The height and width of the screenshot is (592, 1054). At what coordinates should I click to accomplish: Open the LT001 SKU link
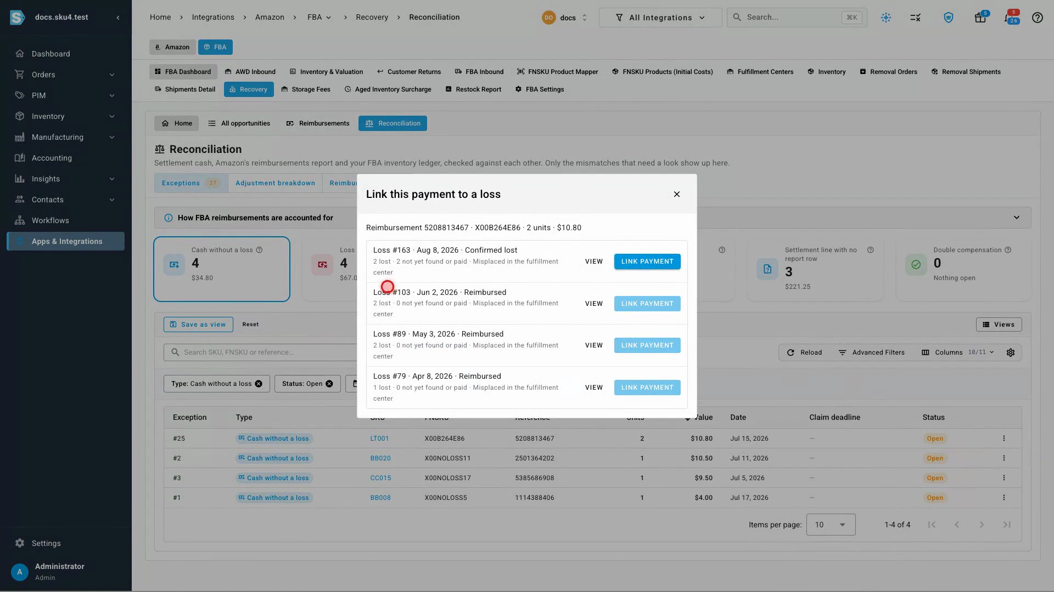(x=379, y=439)
